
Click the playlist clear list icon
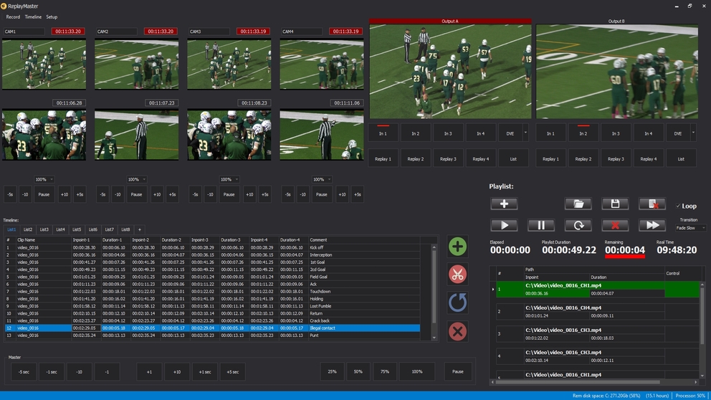(x=652, y=204)
